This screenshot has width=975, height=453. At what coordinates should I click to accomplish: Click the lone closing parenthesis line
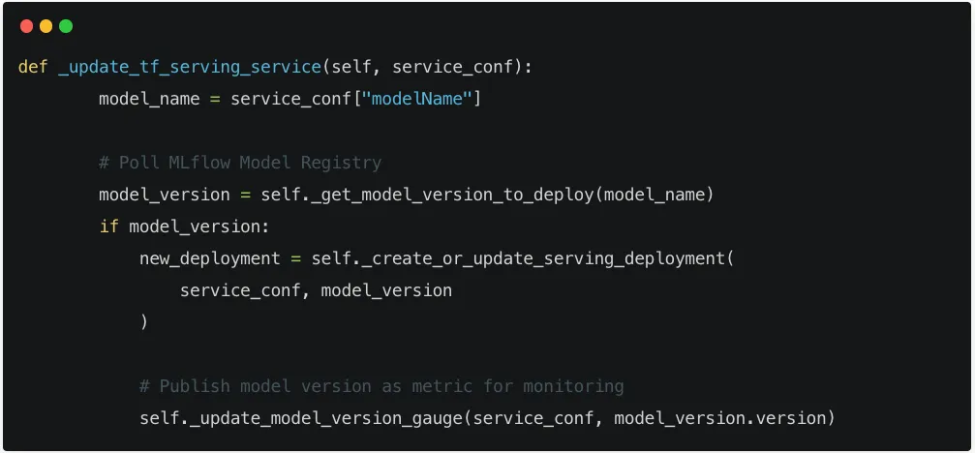tap(143, 322)
